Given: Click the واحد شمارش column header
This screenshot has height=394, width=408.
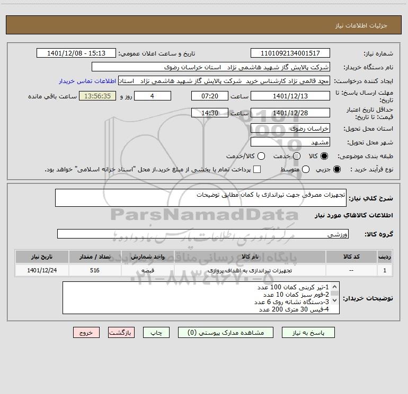Looking at the screenshot, I should pos(148,256).
